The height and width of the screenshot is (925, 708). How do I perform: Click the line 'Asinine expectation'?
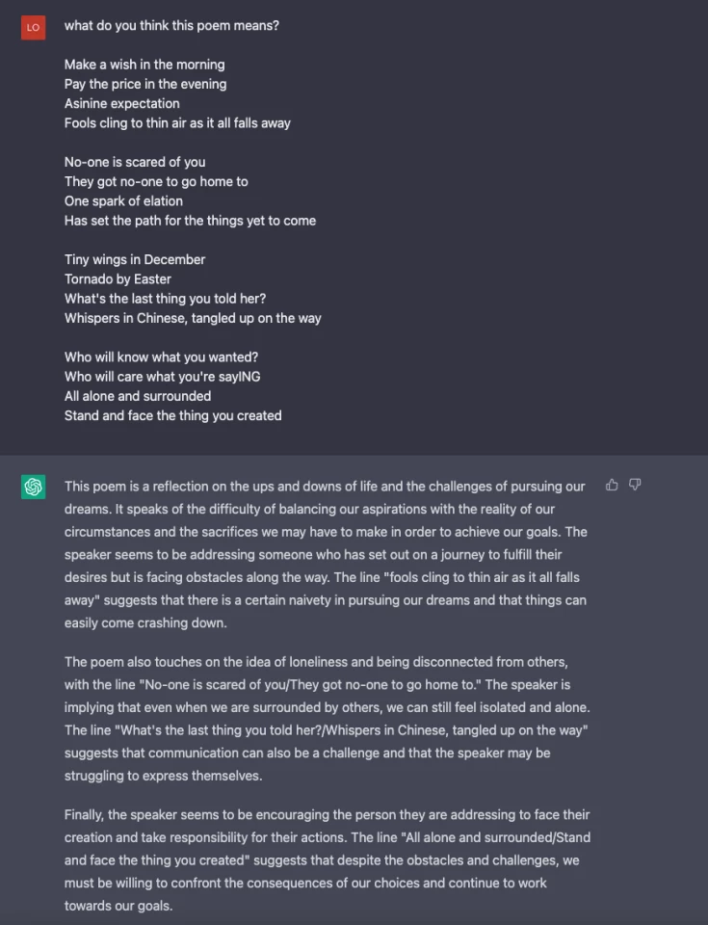pyautogui.click(x=122, y=103)
